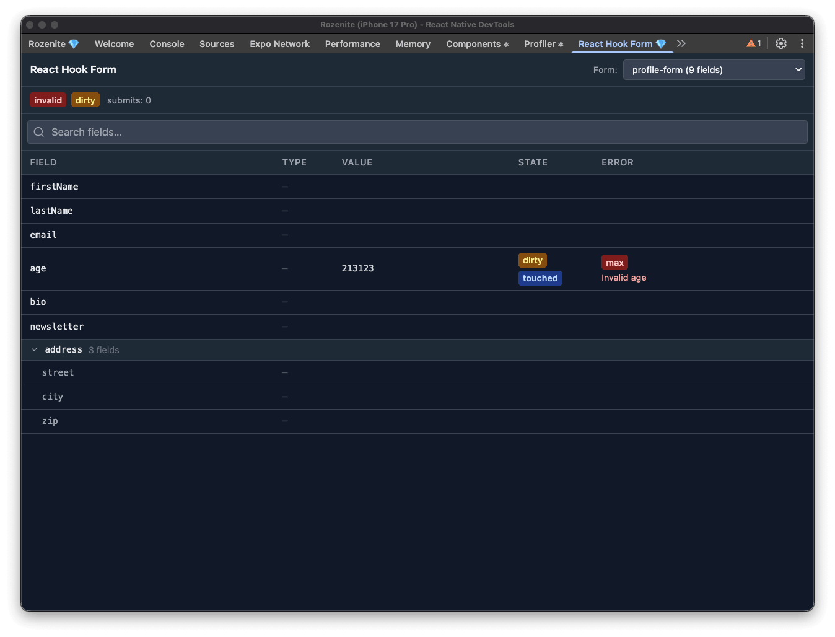
Task: Open the DevTools settings gear
Action: (780, 43)
